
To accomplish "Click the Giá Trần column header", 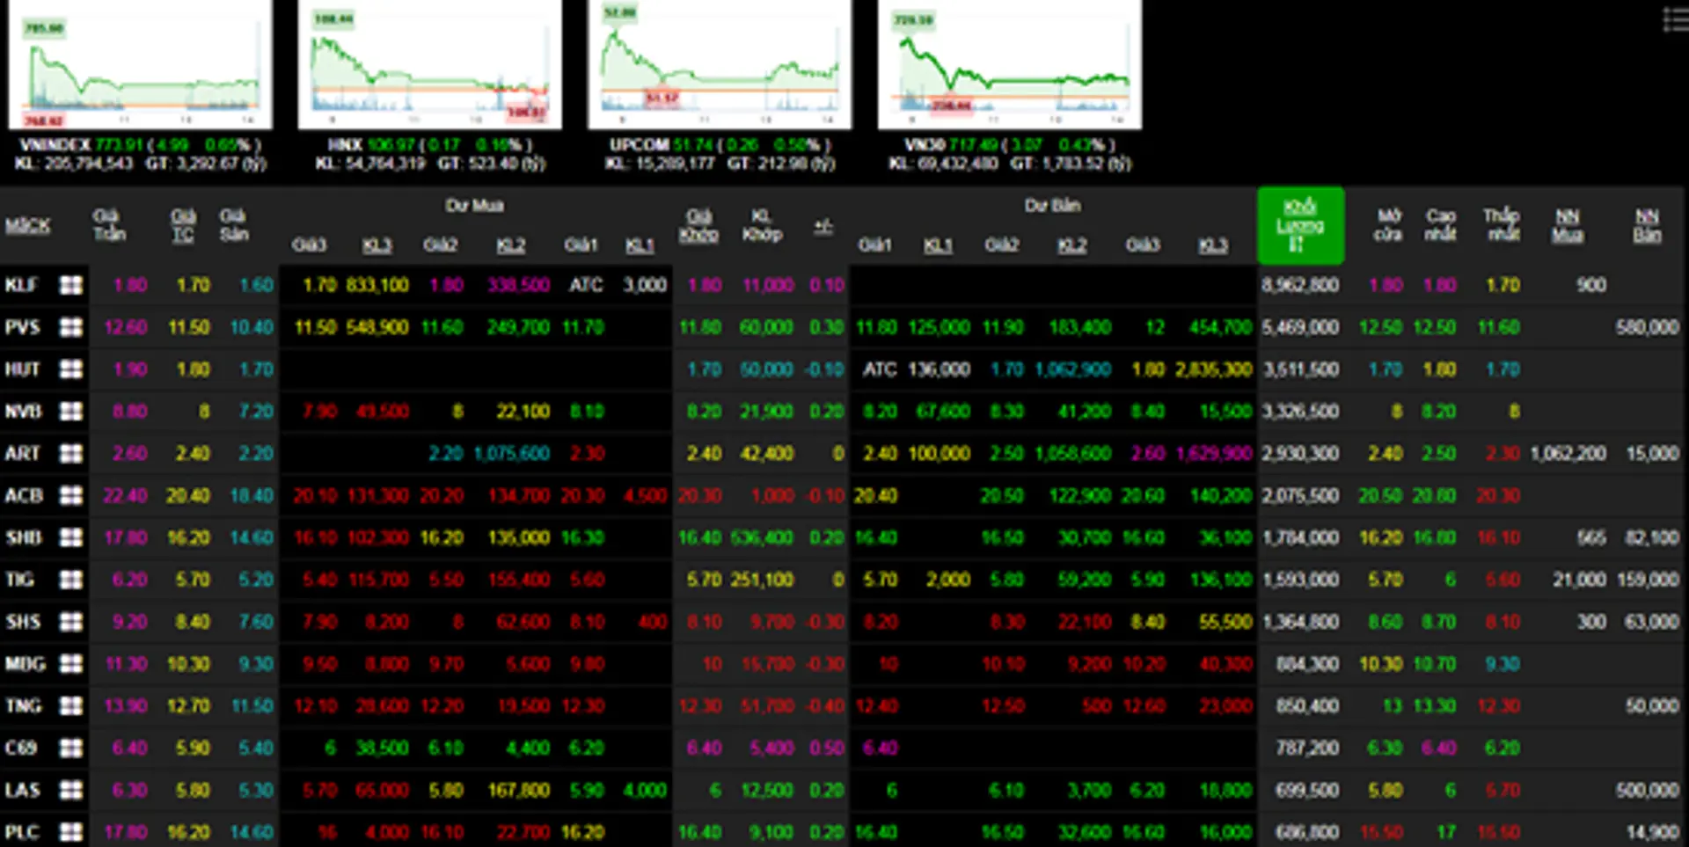I will 109,225.
